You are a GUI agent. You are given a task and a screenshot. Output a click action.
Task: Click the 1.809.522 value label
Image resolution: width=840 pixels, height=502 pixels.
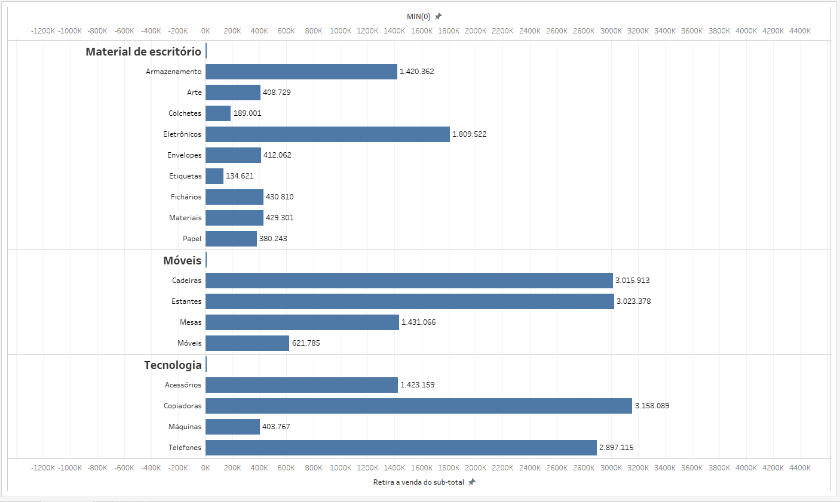[x=470, y=134]
